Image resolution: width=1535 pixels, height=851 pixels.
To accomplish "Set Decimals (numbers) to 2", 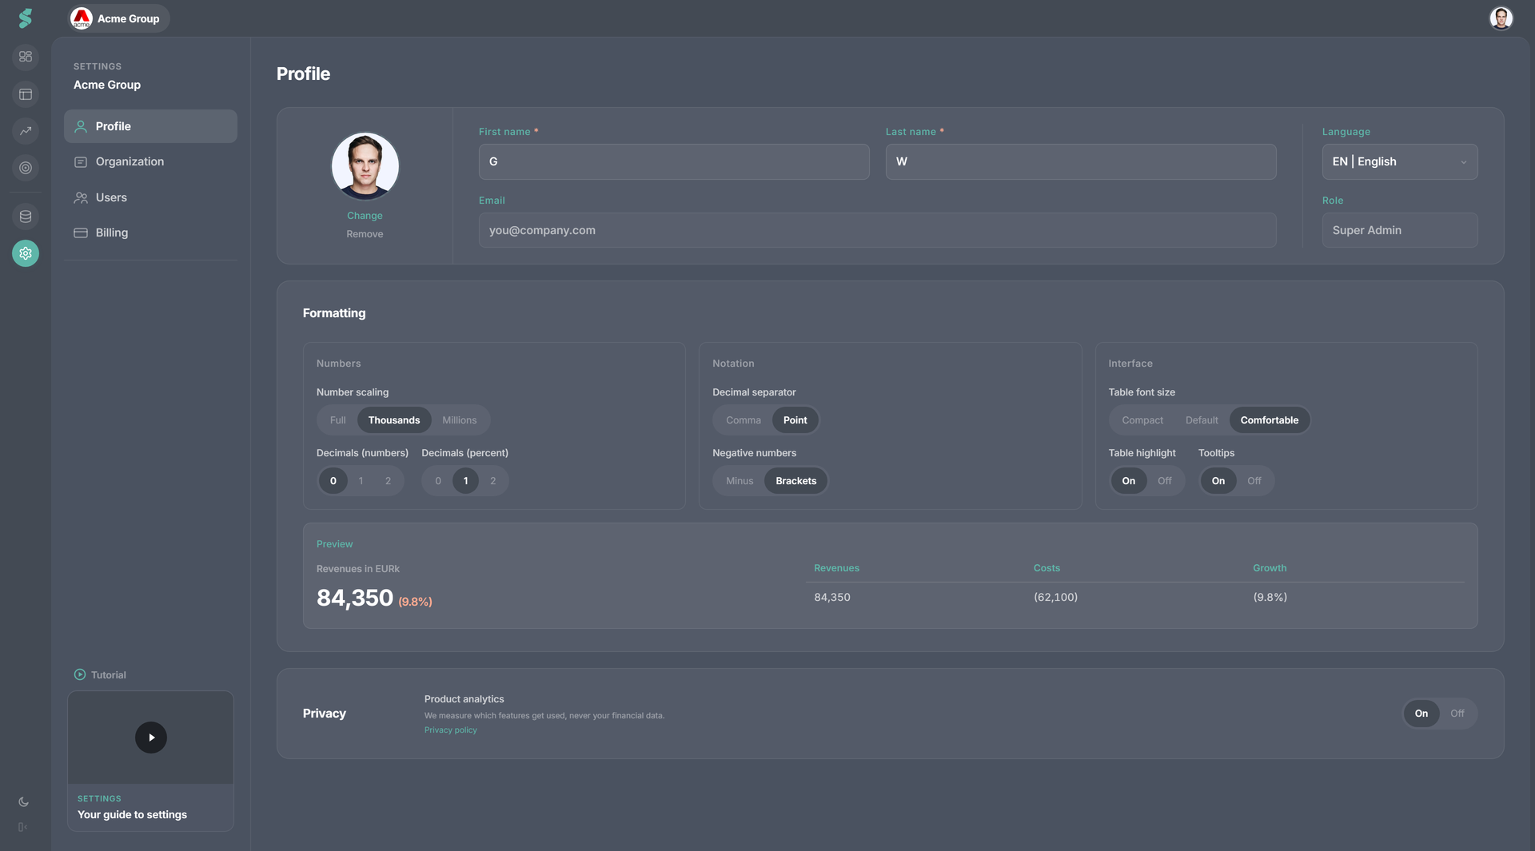I will [389, 481].
